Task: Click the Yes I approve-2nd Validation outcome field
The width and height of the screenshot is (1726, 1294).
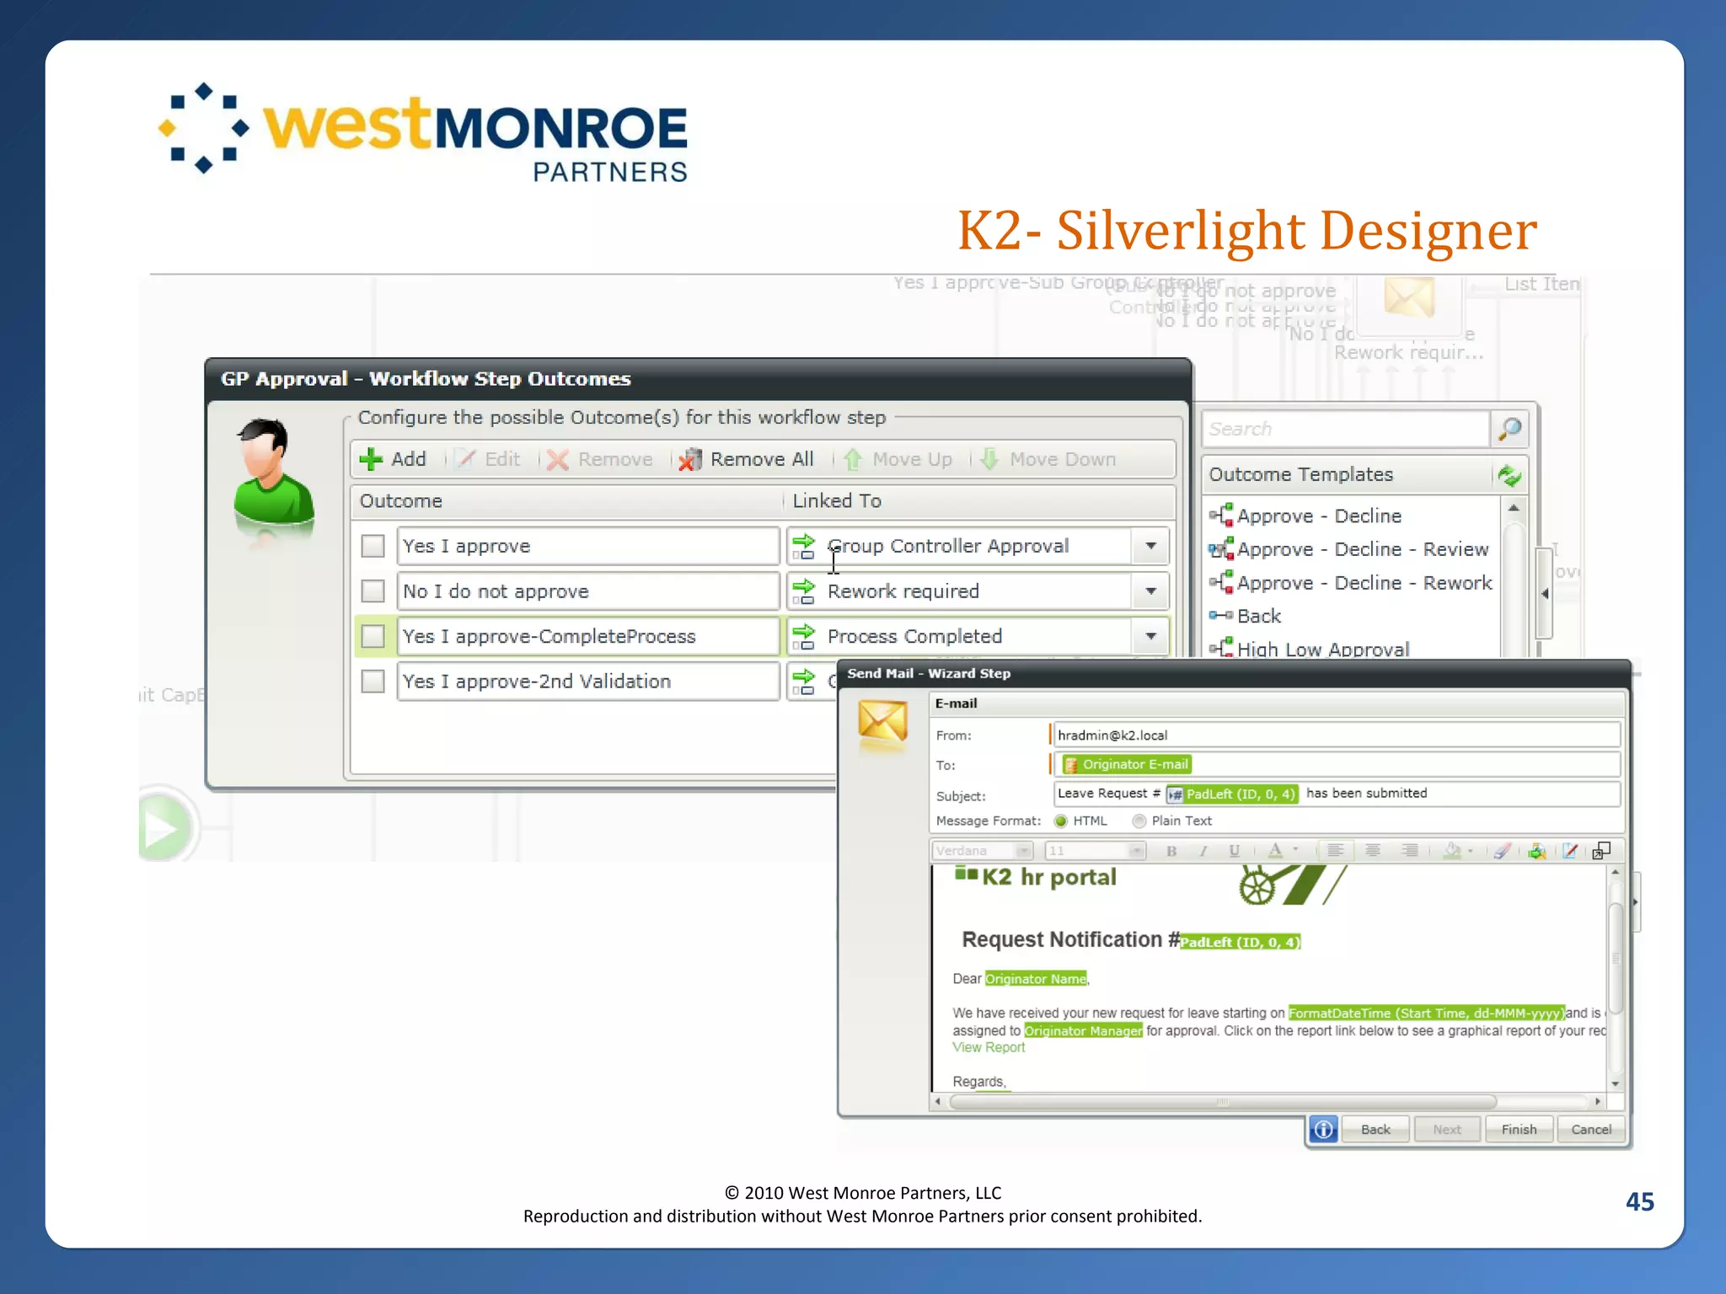Action: (x=587, y=681)
